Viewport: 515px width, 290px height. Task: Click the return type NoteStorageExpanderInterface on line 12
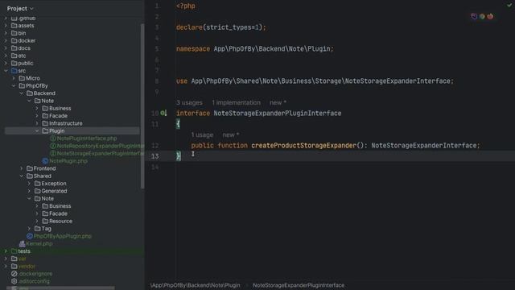pos(424,145)
